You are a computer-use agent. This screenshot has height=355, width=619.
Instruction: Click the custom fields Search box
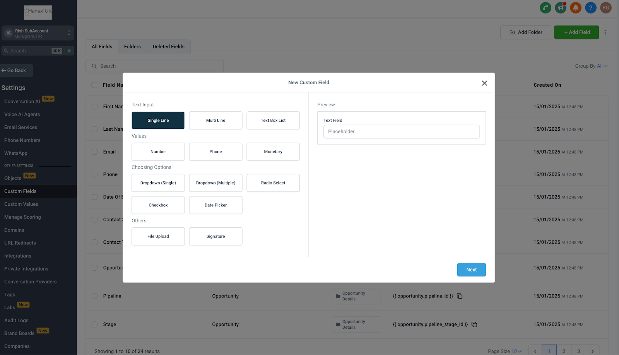[154, 66]
